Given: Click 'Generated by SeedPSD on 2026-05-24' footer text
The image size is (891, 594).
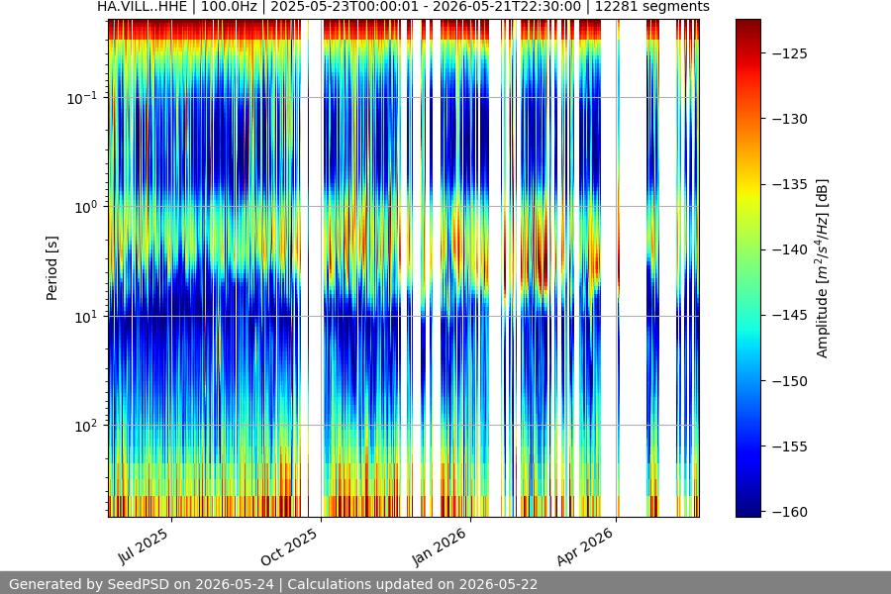Looking at the screenshot, I should 141,584.
